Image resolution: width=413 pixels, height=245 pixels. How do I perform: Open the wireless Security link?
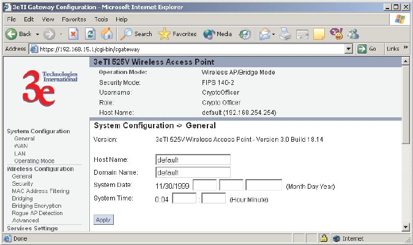(23, 183)
